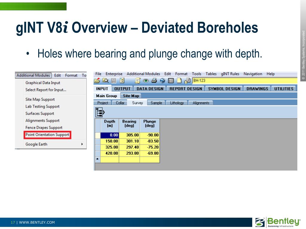Open Format menu in main window
Image resolution: width=306 pixels, height=229 pixels.
pos(181,74)
